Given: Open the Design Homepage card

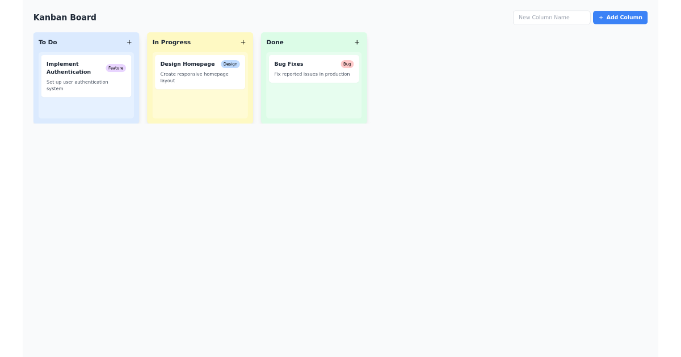Looking at the screenshot, I should (x=200, y=72).
